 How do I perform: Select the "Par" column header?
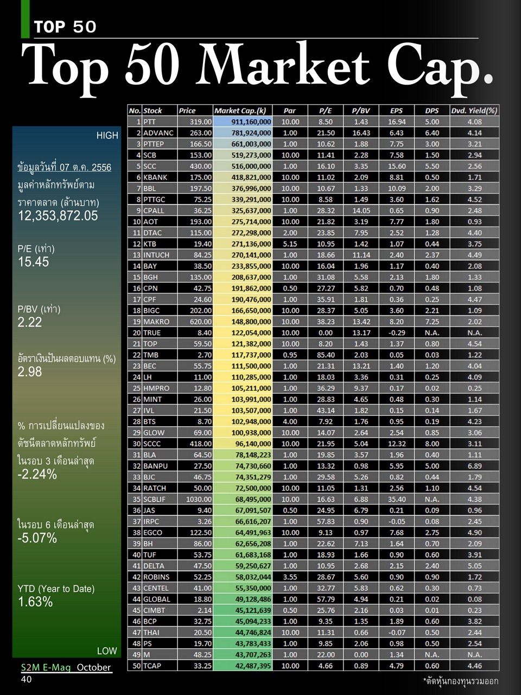(290, 110)
